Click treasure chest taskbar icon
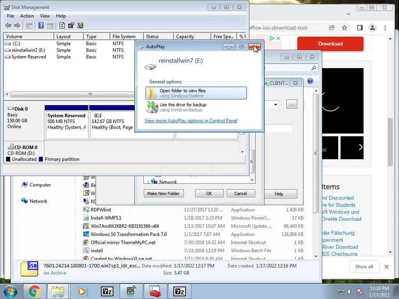The width and height of the screenshot is (399, 299). [131, 291]
